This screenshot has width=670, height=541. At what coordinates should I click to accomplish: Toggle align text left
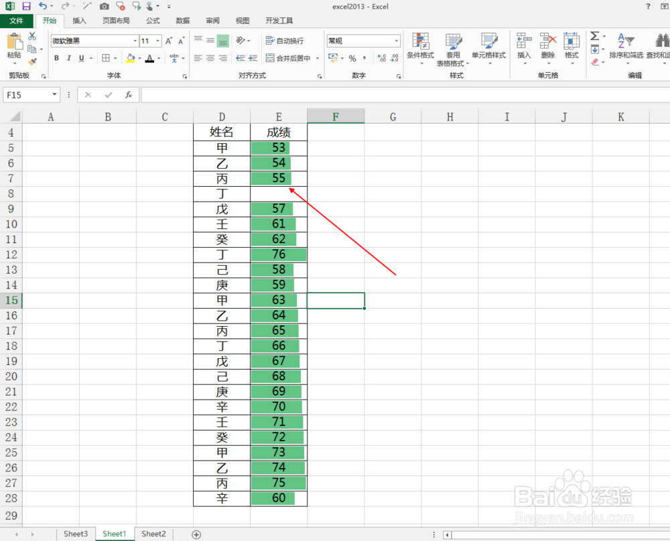pyautogui.click(x=198, y=58)
